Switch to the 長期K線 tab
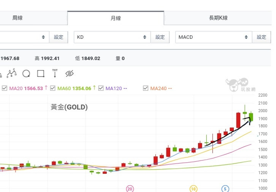 point(218,18)
